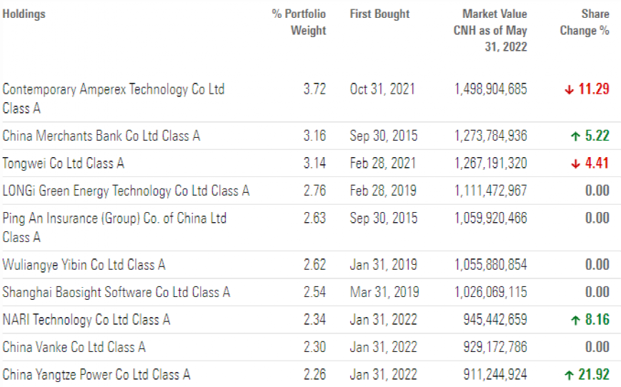Select Ping An Insurance (Group) holding
Viewport: 621px width, 387px height.
114,227
